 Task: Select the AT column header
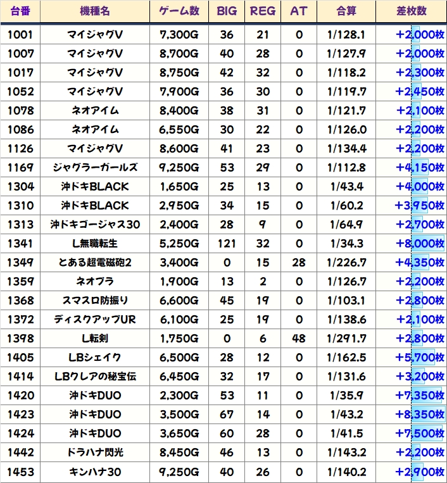click(298, 11)
